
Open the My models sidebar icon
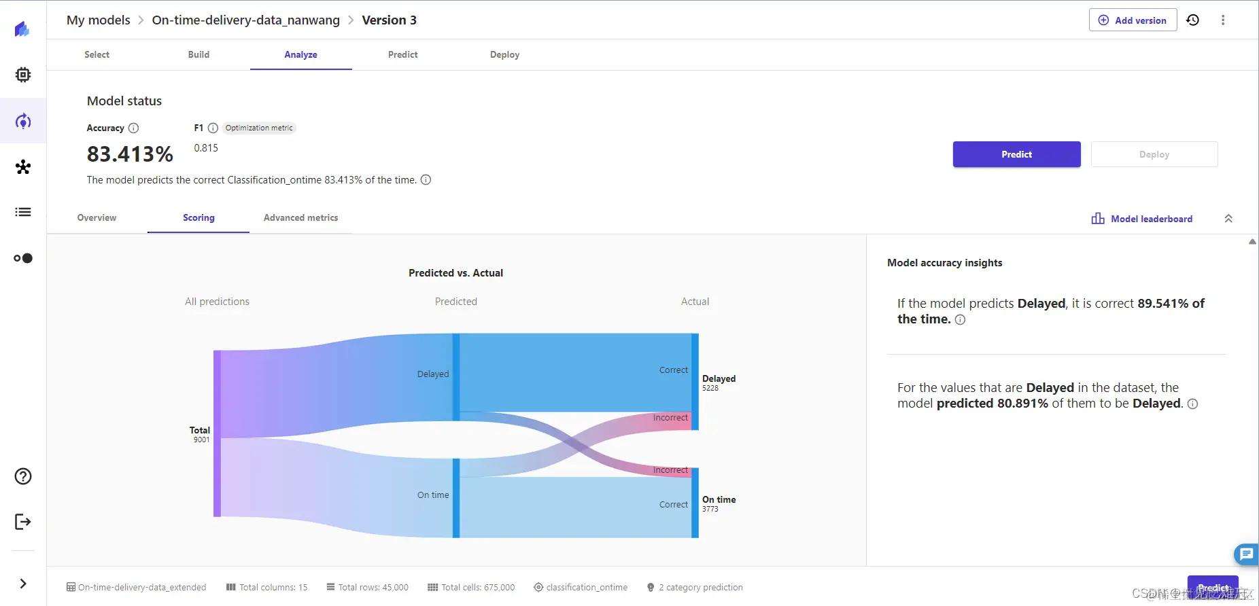23,121
